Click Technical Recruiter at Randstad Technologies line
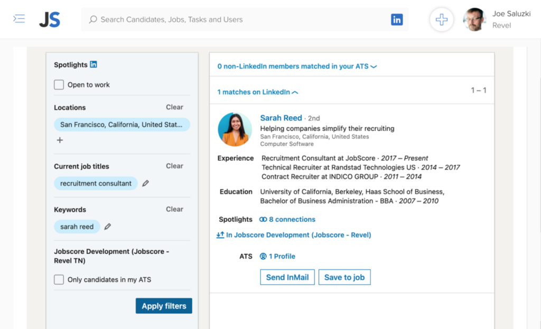The height and width of the screenshot is (329, 541). point(360,167)
